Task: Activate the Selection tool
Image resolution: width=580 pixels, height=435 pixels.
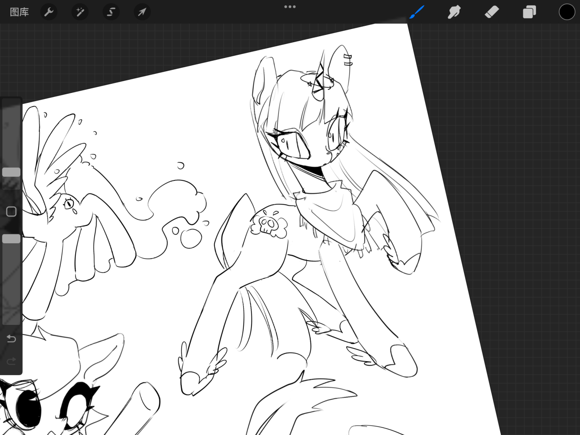Action: pyautogui.click(x=111, y=12)
